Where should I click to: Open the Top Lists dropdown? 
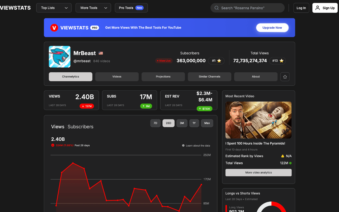click(54, 8)
